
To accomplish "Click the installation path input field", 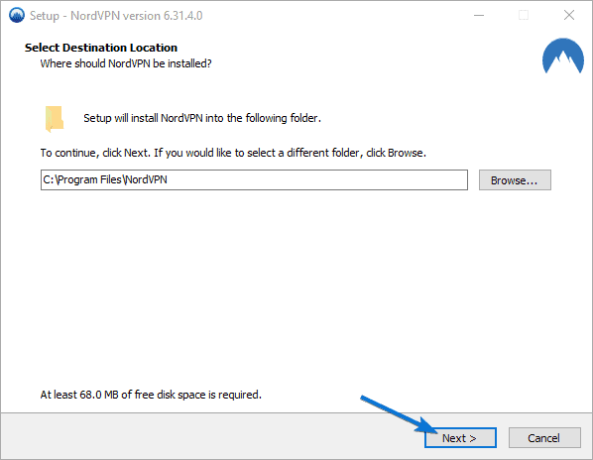I will (254, 179).
